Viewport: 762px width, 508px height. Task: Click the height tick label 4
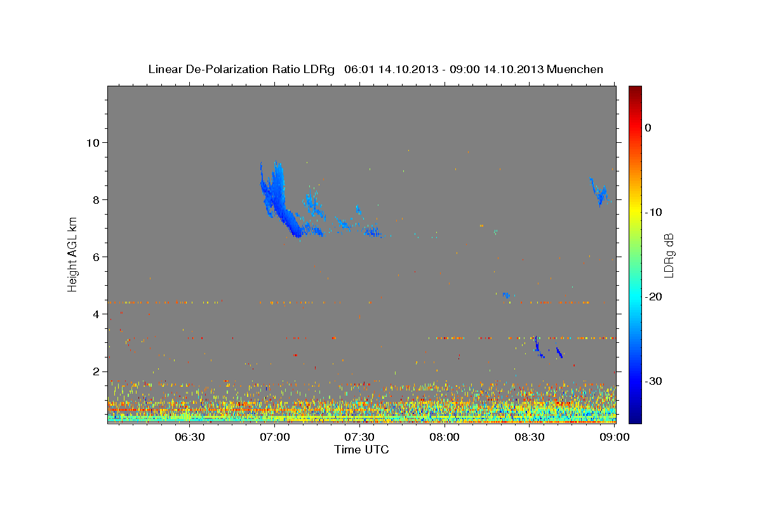pos(96,314)
